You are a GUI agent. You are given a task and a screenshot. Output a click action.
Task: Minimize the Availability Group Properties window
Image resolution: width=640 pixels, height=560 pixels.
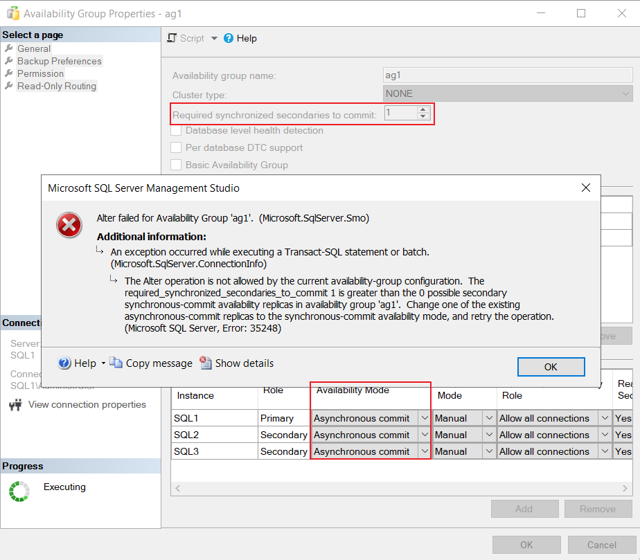pos(541,13)
